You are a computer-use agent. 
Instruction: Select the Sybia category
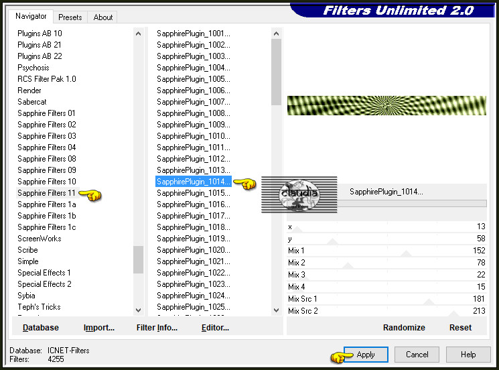pos(26,296)
